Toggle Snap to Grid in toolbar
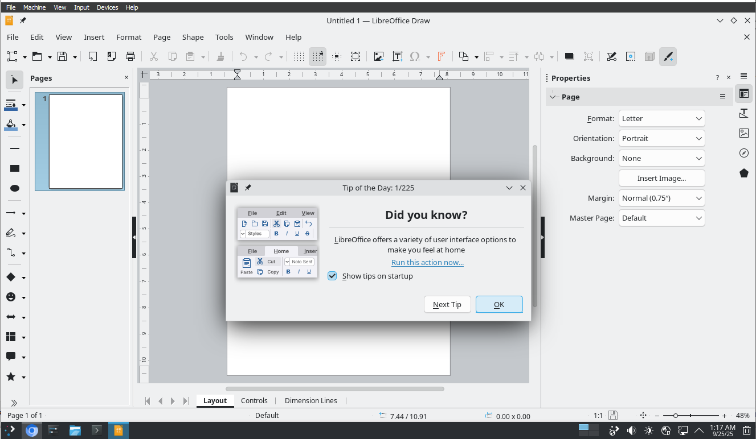756x439 pixels. pyautogui.click(x=318, y=56)
